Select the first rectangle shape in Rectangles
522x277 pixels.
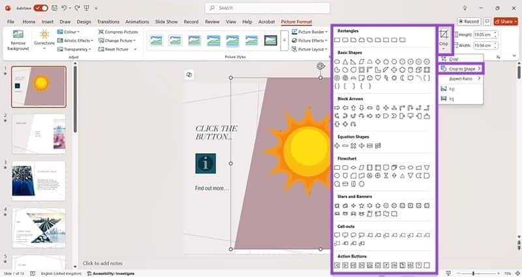click(337, 41)
